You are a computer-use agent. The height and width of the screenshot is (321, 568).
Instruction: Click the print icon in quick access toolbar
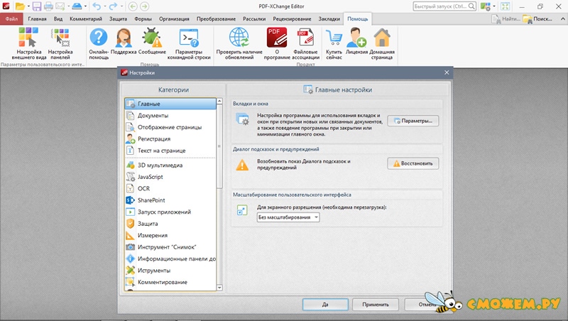(48, 6)
